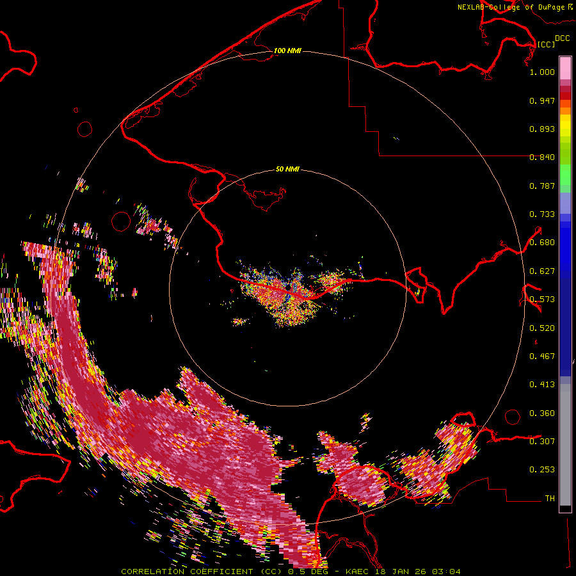Click the black radar site dot at map center
Image resolution: width=576 pixels, height=576 pixels.
[289, 287]
